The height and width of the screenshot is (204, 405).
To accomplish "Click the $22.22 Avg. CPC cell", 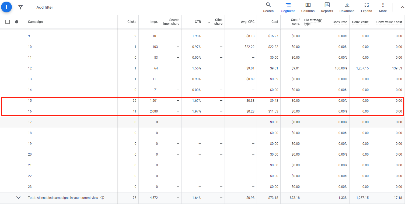I will 249,47.
